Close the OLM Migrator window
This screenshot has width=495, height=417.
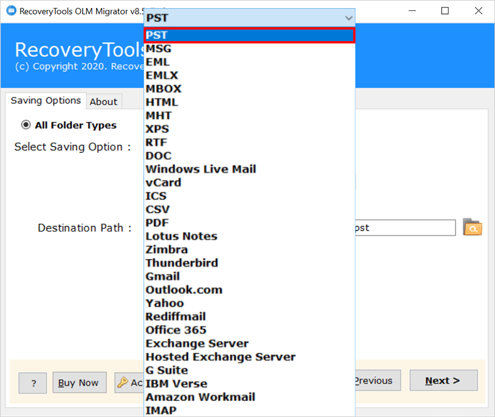478,11
